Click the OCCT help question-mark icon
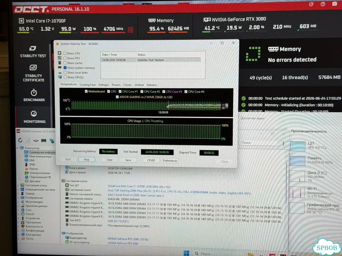This screenshot has height=256, width=342. tap(323, 4)
